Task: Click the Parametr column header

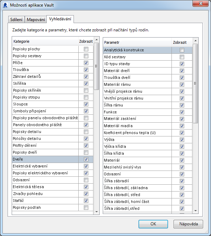Action: coord(137,42)
